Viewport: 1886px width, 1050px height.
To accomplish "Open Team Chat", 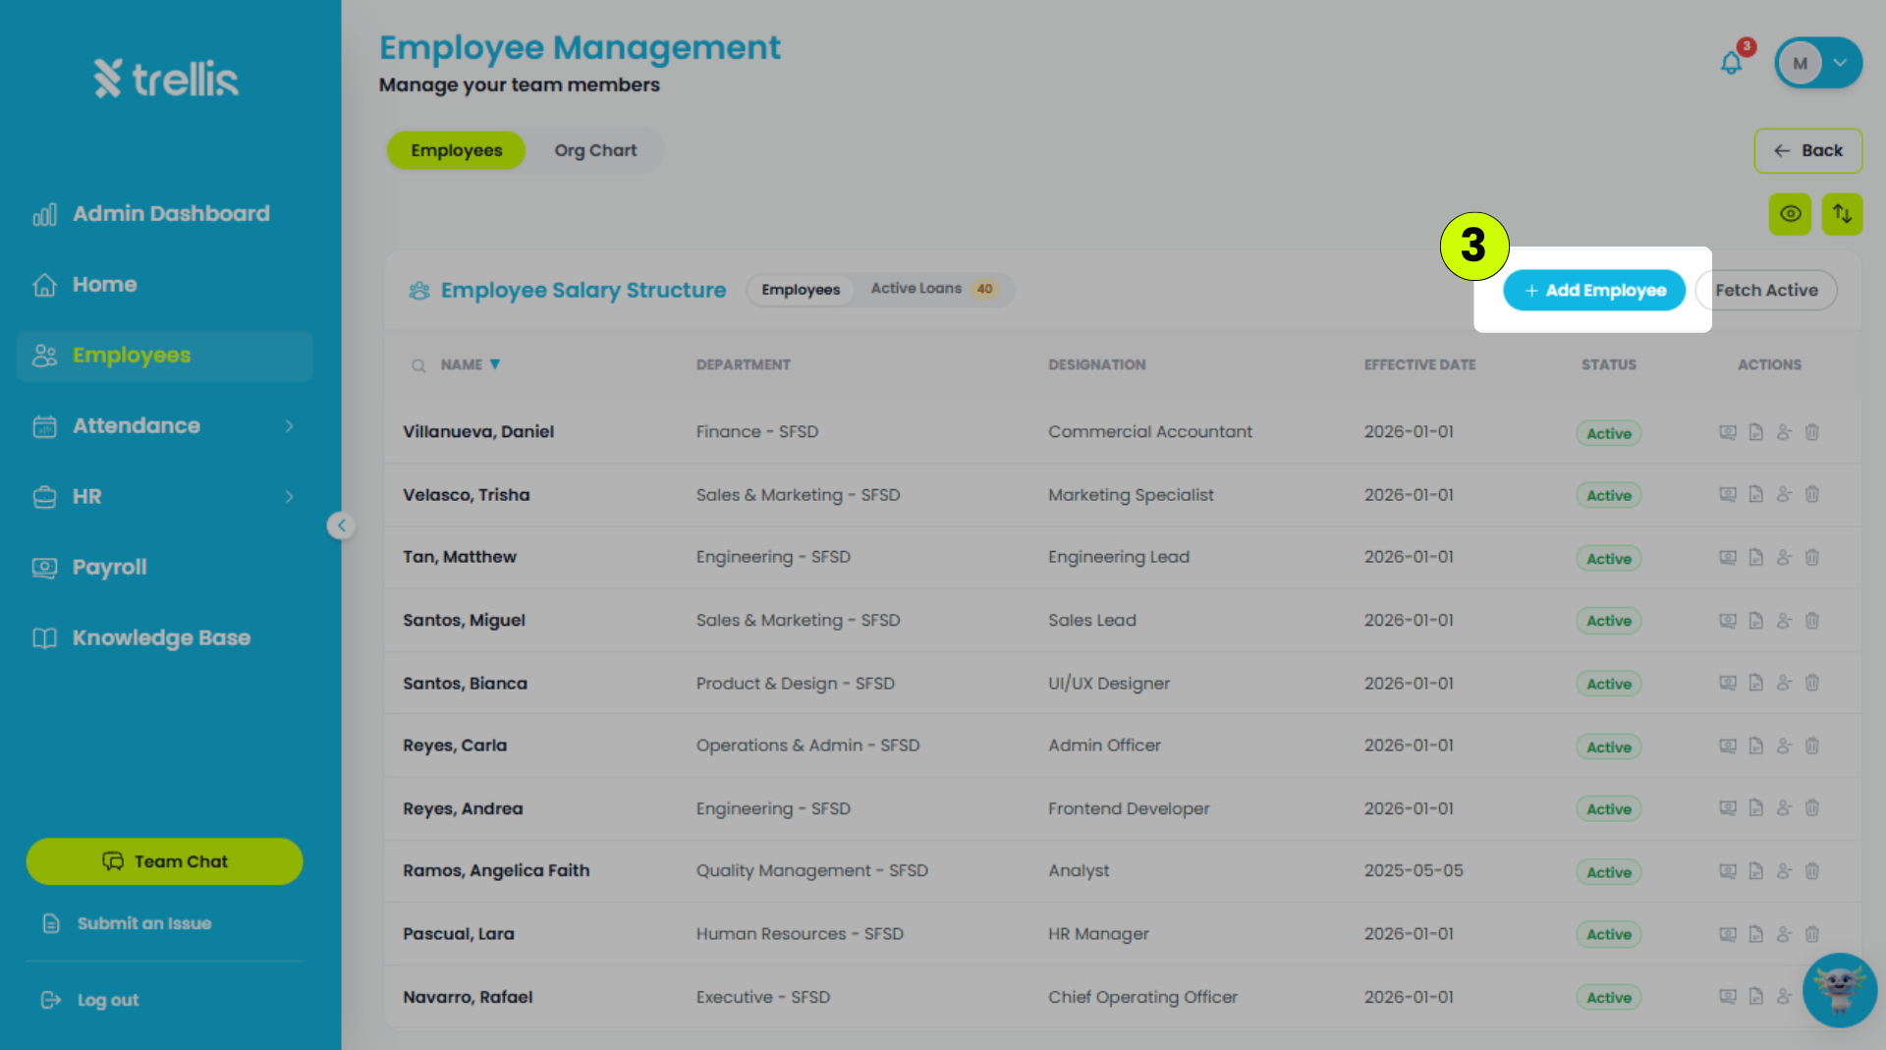I will pyautogui.click(x=164, y=861).
